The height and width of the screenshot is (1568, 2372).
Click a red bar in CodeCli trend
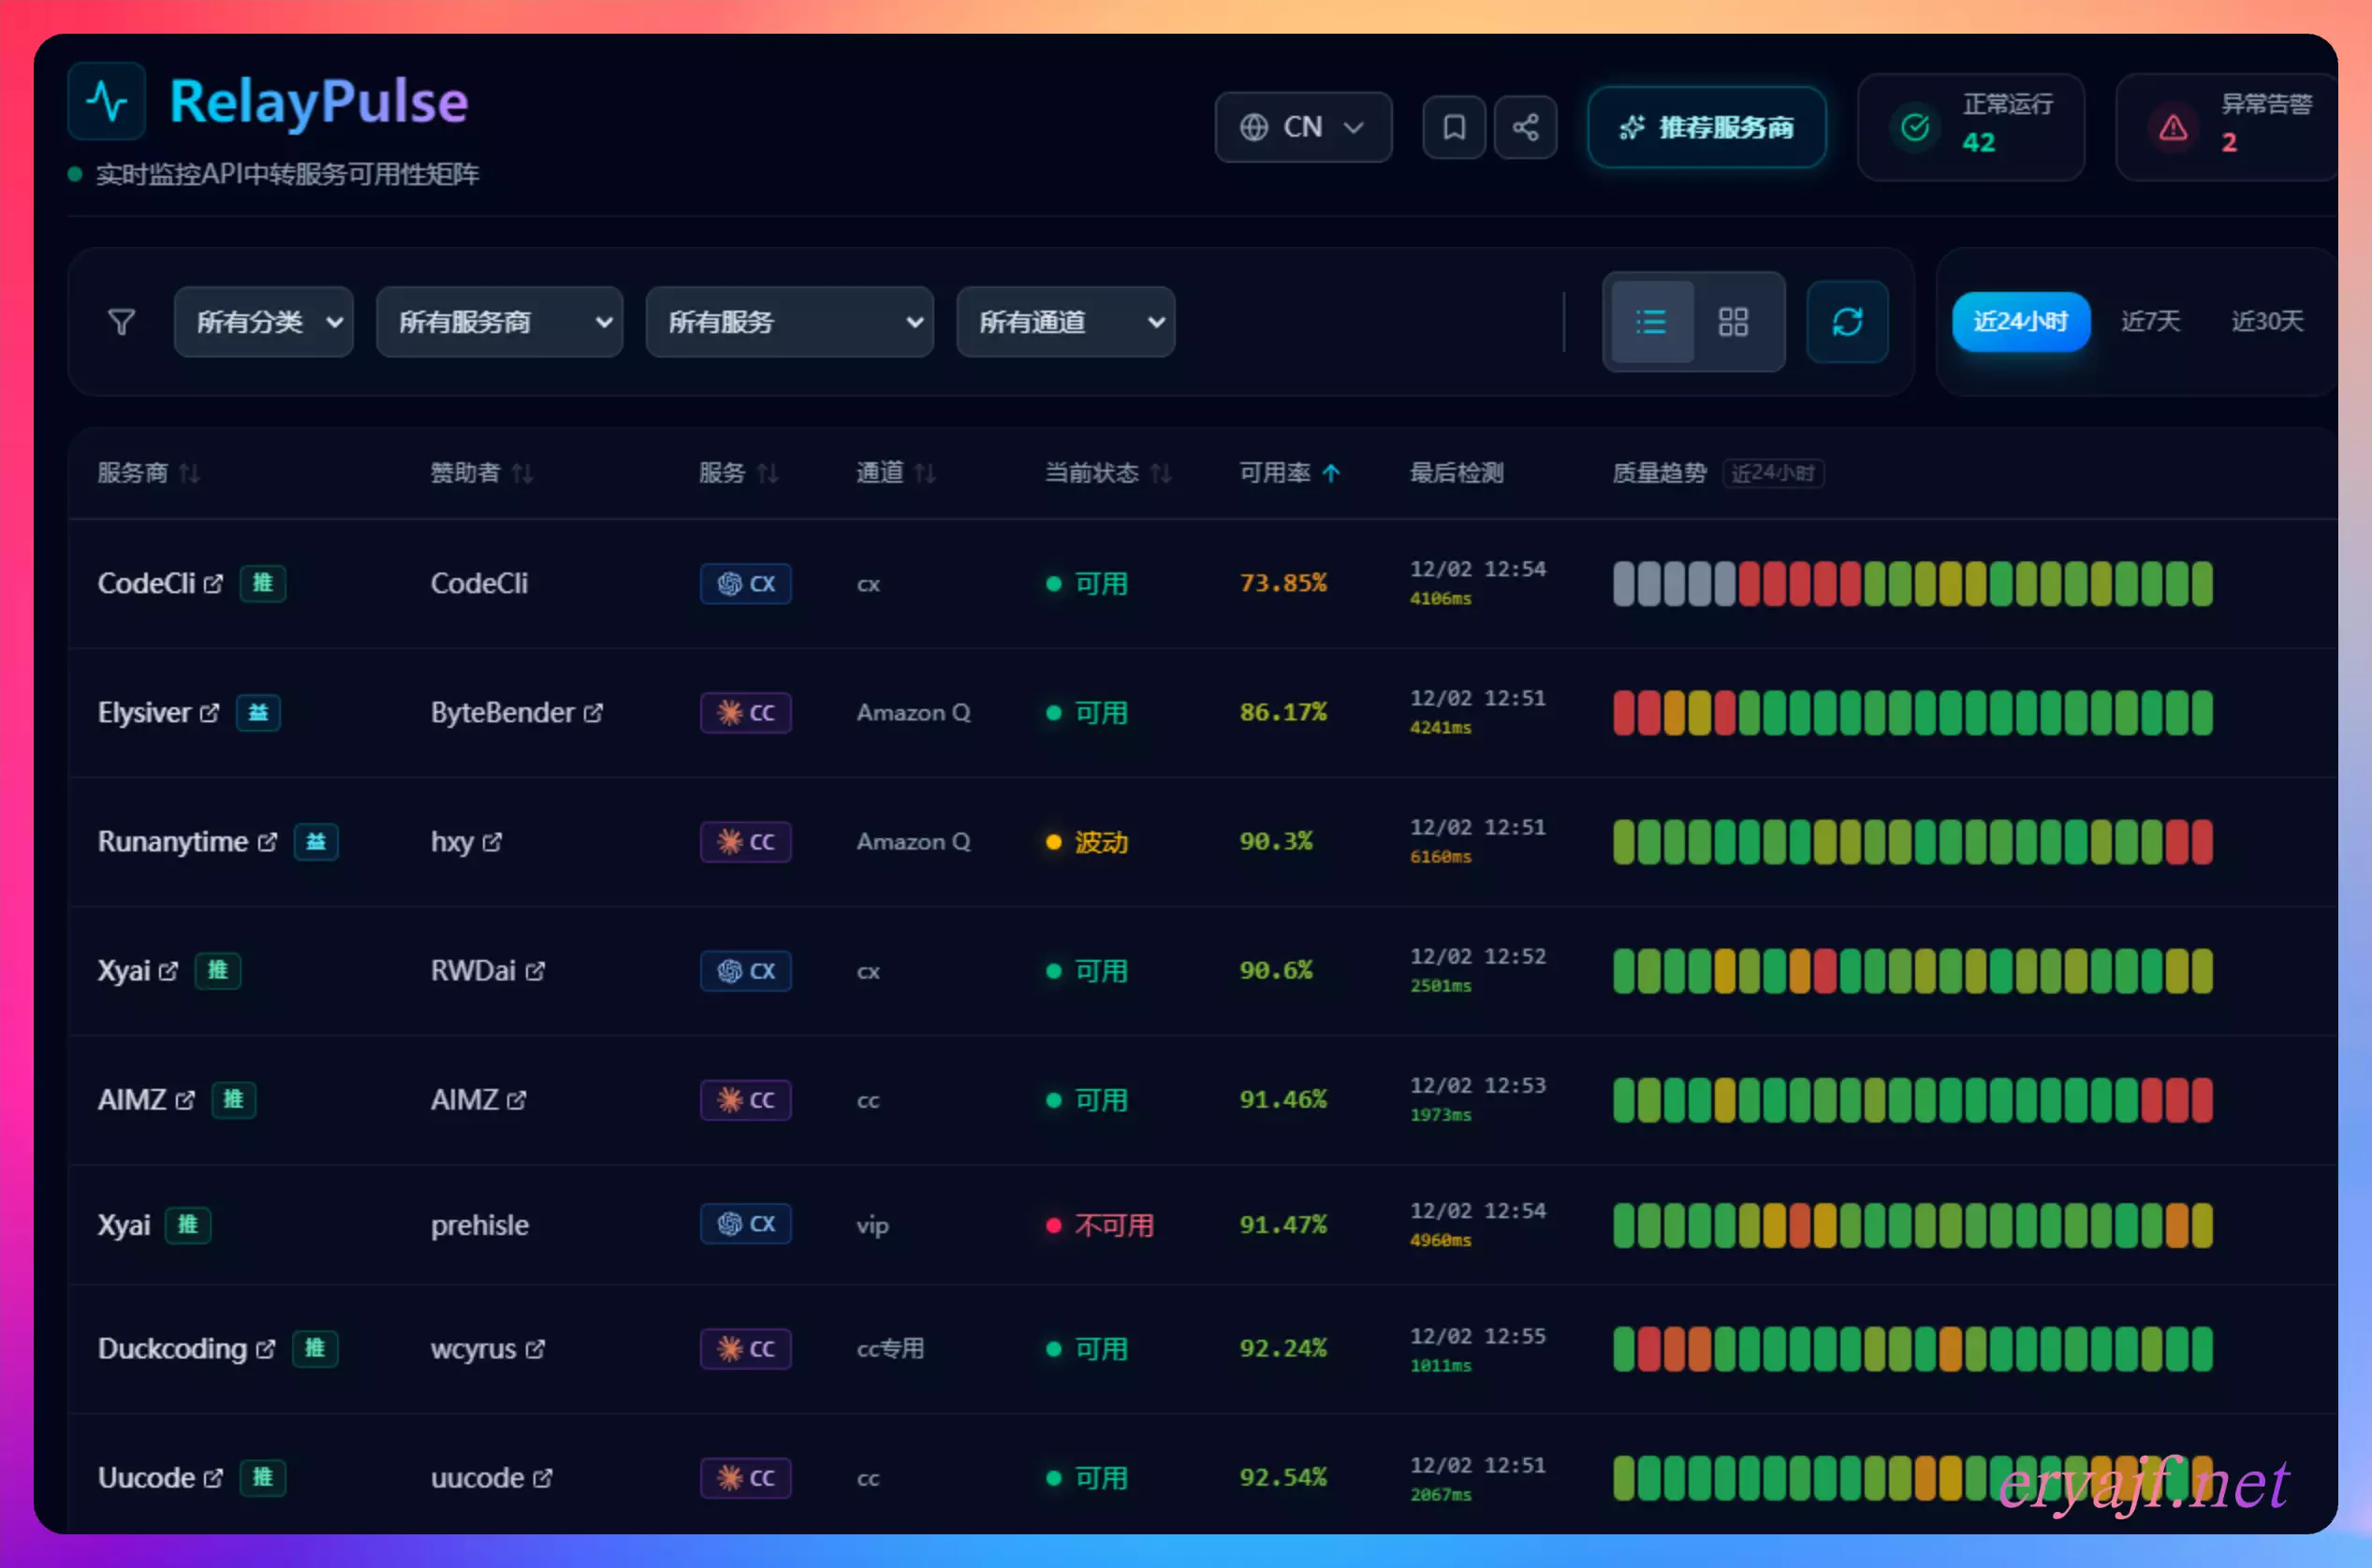click(x=1799, y=584)
